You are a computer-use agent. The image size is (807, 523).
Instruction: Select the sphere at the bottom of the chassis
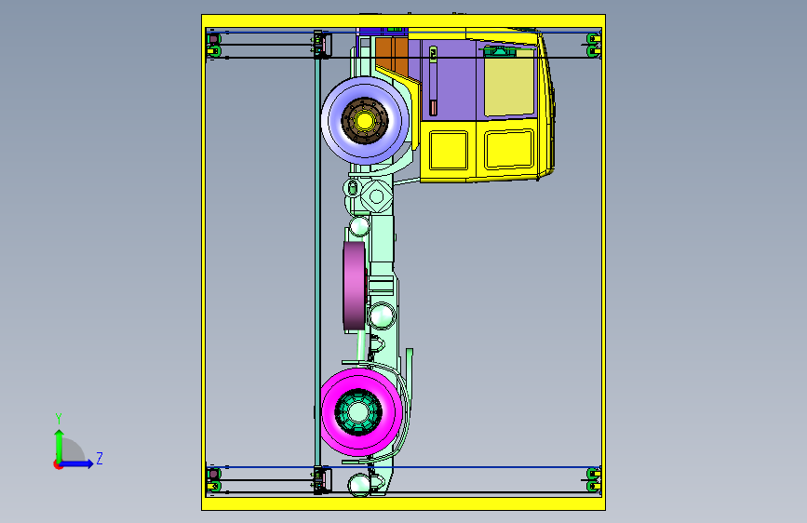(359, 485)
